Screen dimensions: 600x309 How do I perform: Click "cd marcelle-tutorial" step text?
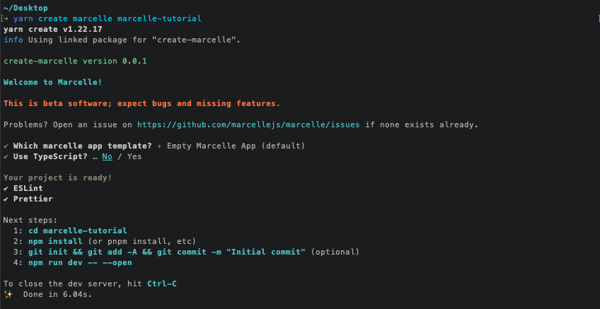78,231
